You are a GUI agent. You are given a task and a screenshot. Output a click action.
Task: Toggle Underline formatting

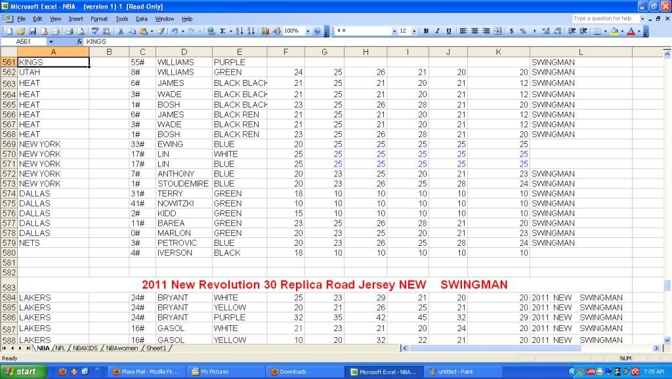tap(449, 31)
